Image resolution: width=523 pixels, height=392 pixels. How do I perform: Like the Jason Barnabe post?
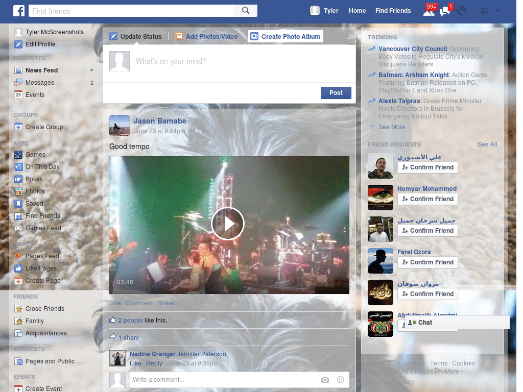click(114, 303)
